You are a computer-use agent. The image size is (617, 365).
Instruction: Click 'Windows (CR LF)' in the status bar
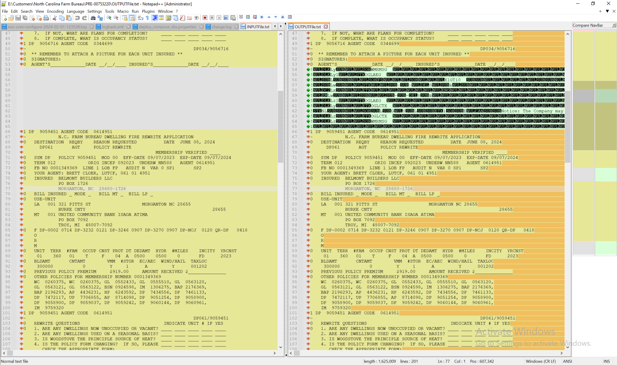[541, 361]
